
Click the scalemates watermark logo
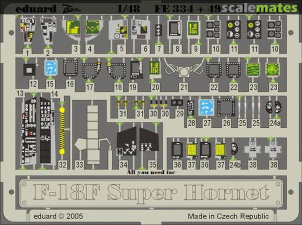pos(259,8)
